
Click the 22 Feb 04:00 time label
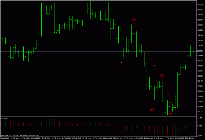118,138
